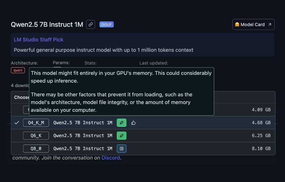Select the Q6_K quantization badge
285x182 pixels.
point(36,136)
